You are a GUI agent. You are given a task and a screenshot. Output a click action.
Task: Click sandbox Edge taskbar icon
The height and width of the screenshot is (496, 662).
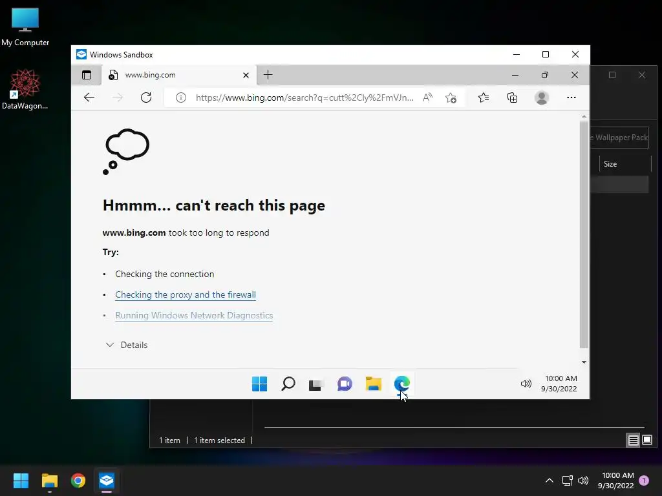pyautogui.click(x=402, y=384)
